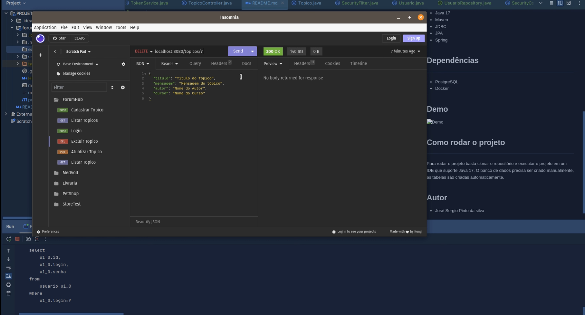Viewport: 585px width, 315px height.
Task: Switch to the TopicoController.java IDE tab
Action: [x=207, y=3]
